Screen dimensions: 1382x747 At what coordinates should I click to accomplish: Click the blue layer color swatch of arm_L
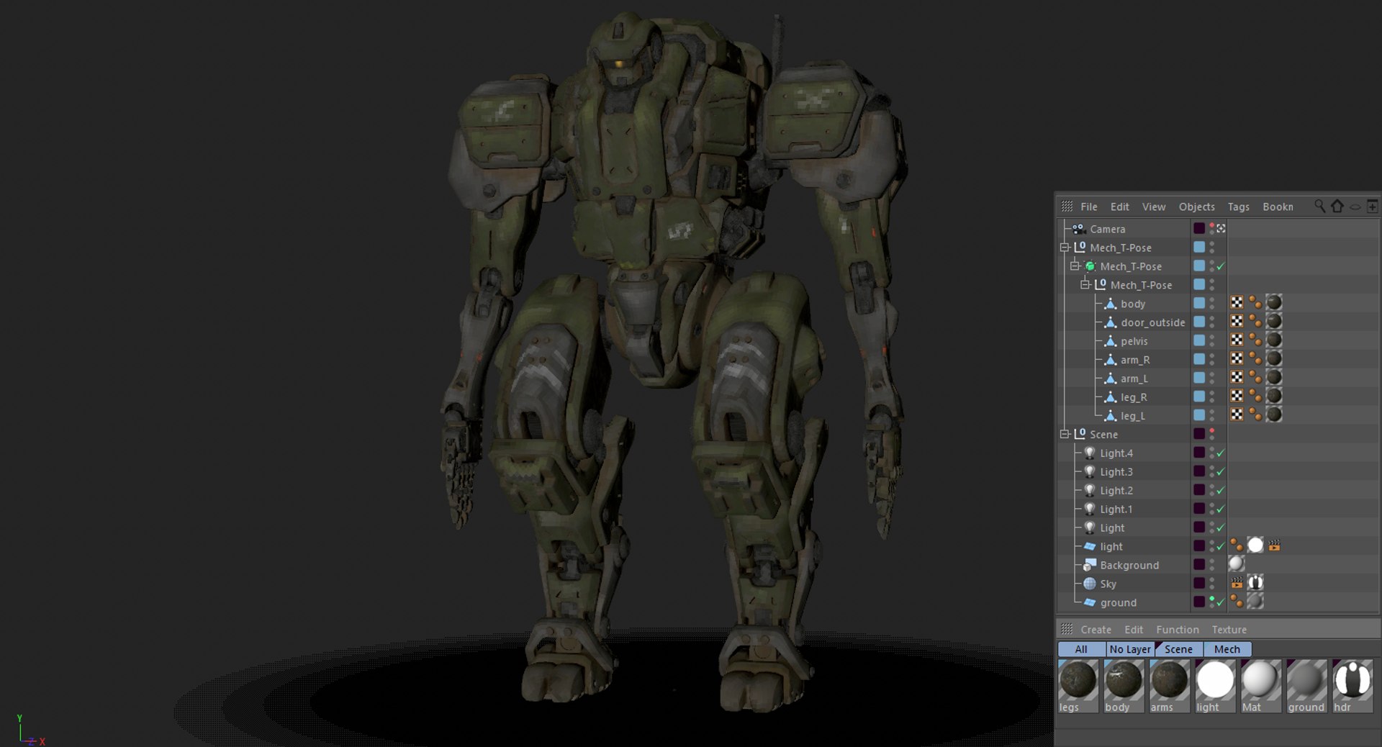(1199, 377)
